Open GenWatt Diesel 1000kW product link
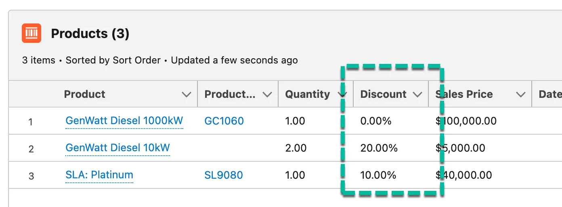The height and width of the screenshot is (207, 562). point(124,120)
